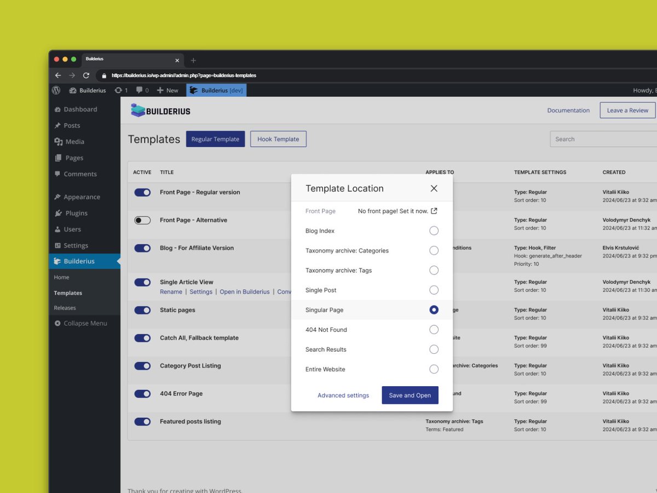Click the Pages icon in sidebar
The width and height of the screenshot is (657, 493).
pos(58,158)
